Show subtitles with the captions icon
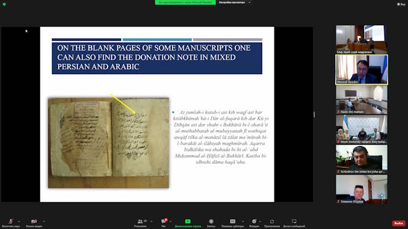408x229 pixels. [x=232, y=222]
